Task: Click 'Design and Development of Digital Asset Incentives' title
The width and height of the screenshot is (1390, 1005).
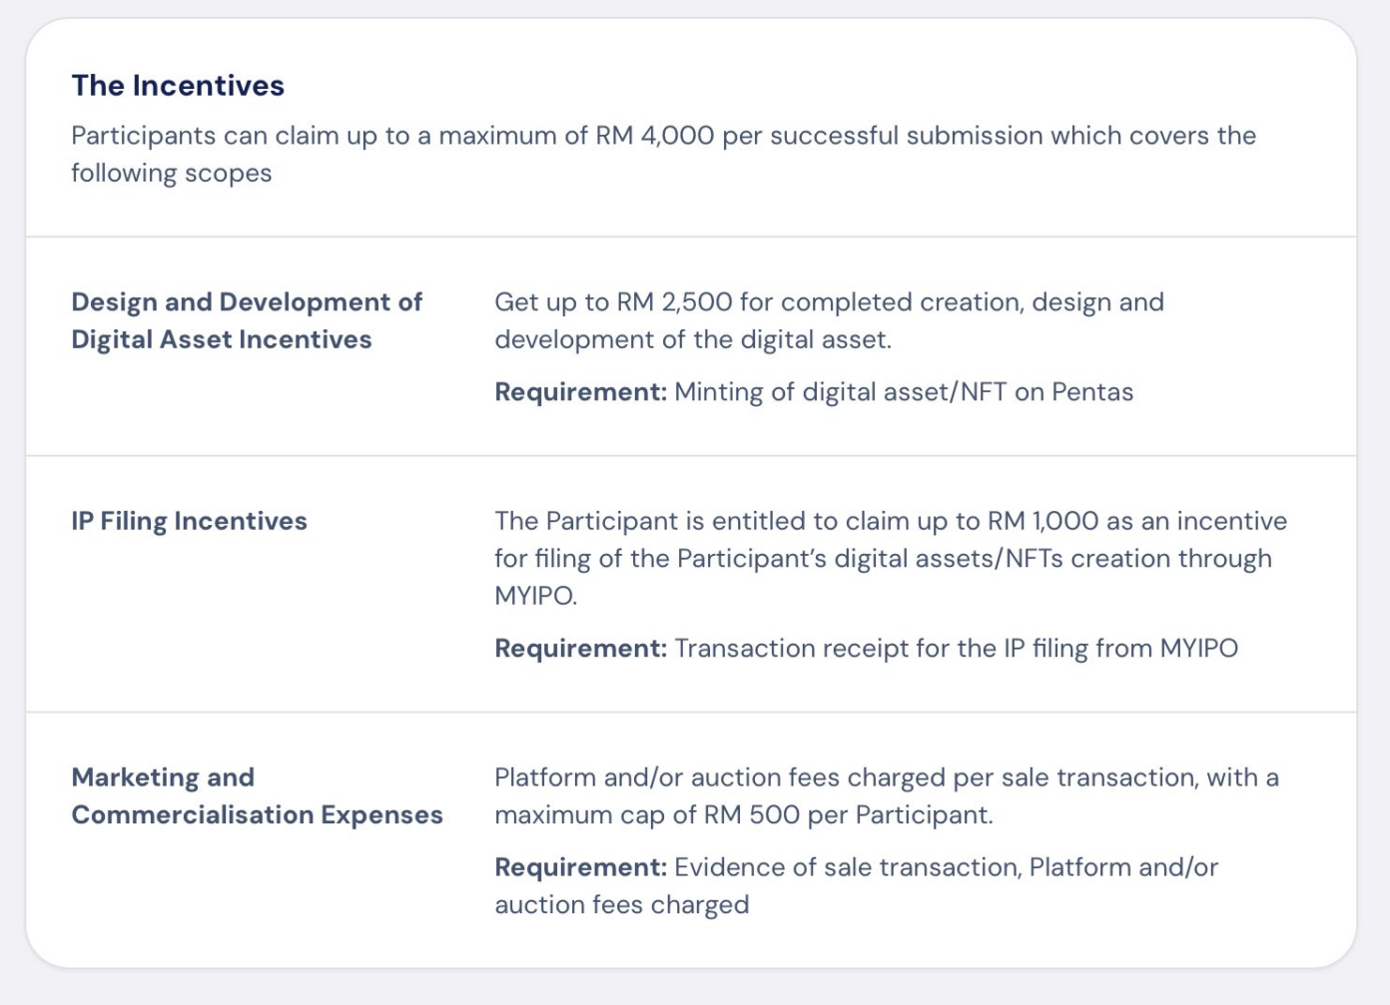Action: click(246, 320)
